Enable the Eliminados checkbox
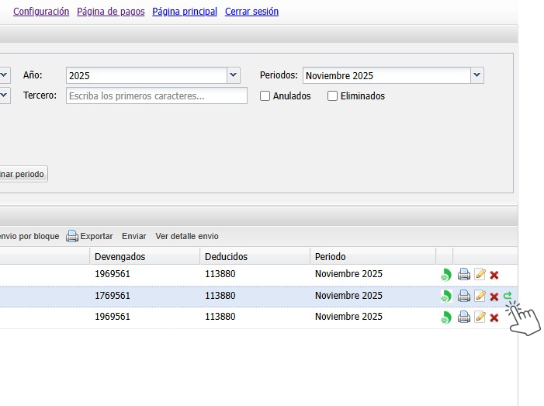Viewport: 544px width, 406px height. point(332,95)
